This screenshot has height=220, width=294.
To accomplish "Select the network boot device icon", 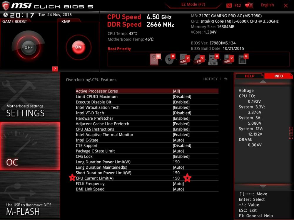I will click(243, 59).
